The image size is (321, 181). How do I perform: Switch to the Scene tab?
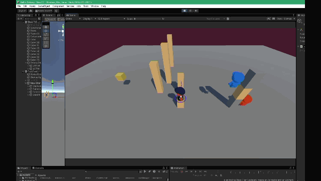tap(48, 15)
